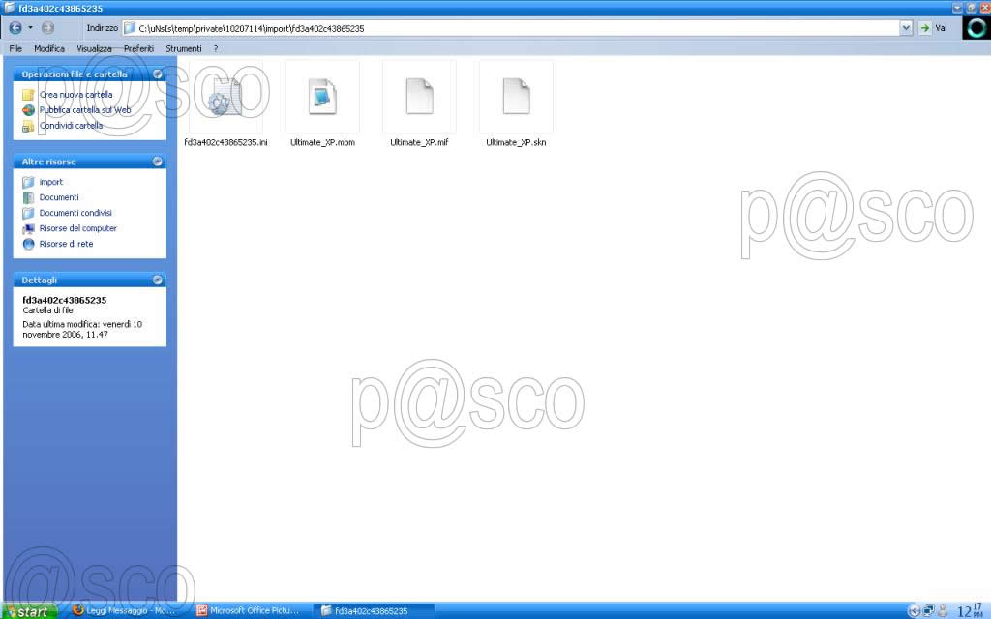
Task: Click the taskbar clock
Action: point(970,610)
